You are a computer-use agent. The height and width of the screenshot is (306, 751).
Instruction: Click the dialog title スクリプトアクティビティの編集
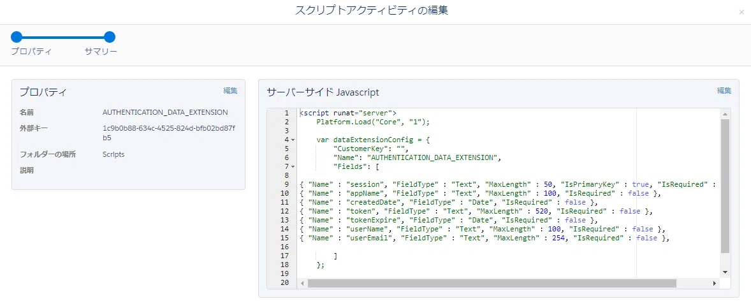[372, 10]
